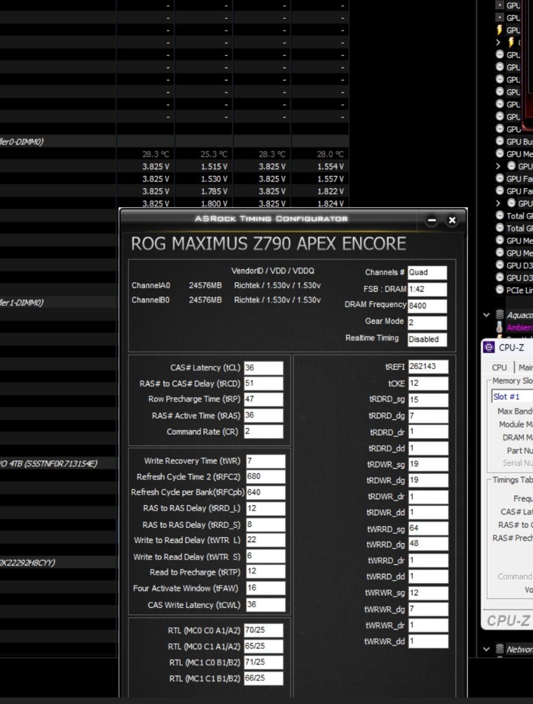Image resolution: width=533 pixels, height=704 pixels.
Task: Select the RAS# Active Time (tRAS) field
Action: pos(264,416)
